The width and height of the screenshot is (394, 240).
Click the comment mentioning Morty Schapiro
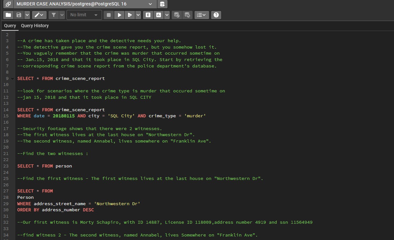tap(165, 222)
